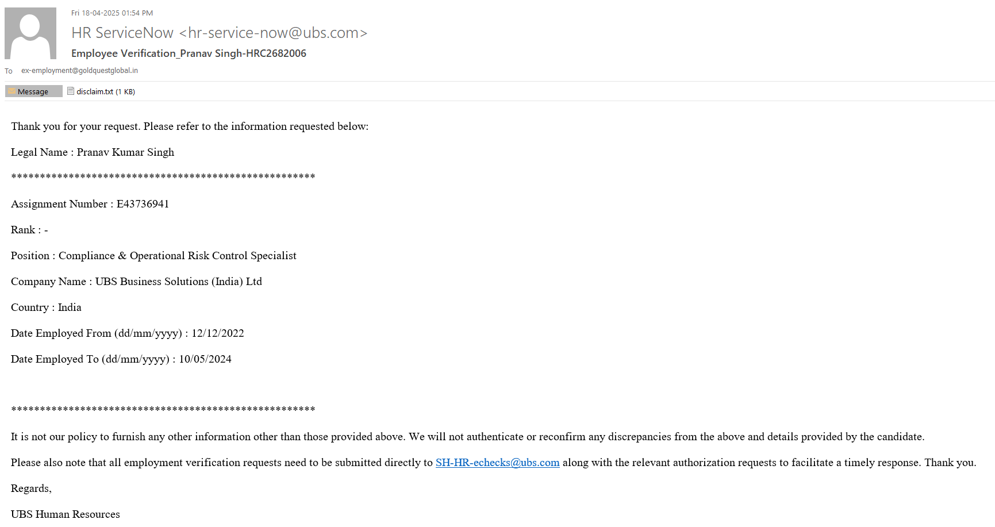Click the sender HR ServiceNow email address
Viewport: 995px width, 527px height.
tap(220, 33)
